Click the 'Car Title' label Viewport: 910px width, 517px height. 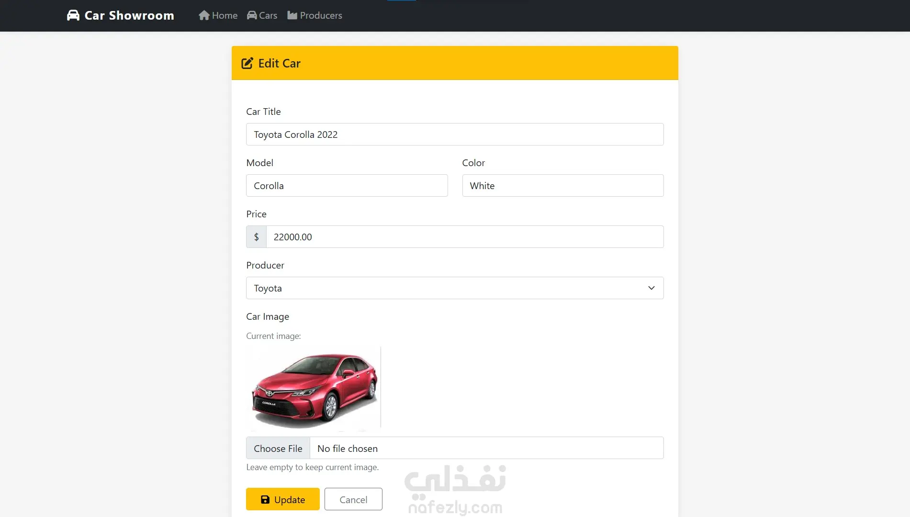pyautogui.click(x=263, y=112)
